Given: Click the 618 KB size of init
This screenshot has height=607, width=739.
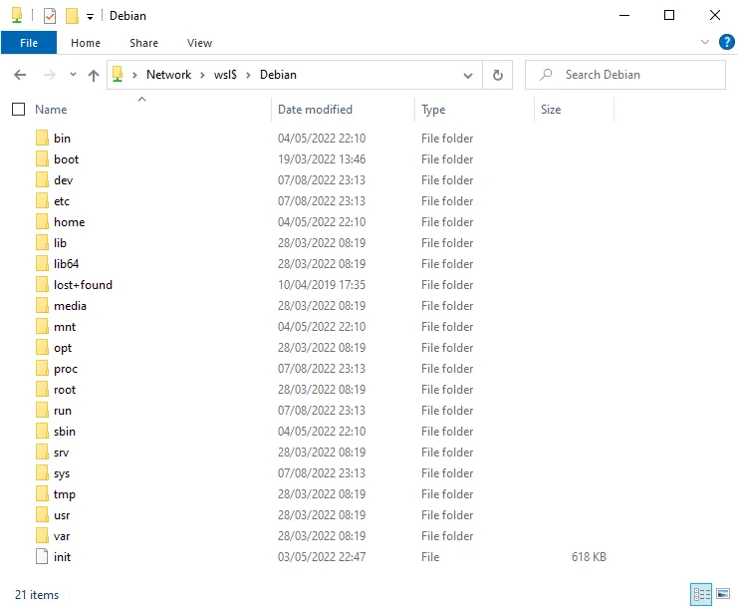Looking at the screenshot, I should point(589,557).
